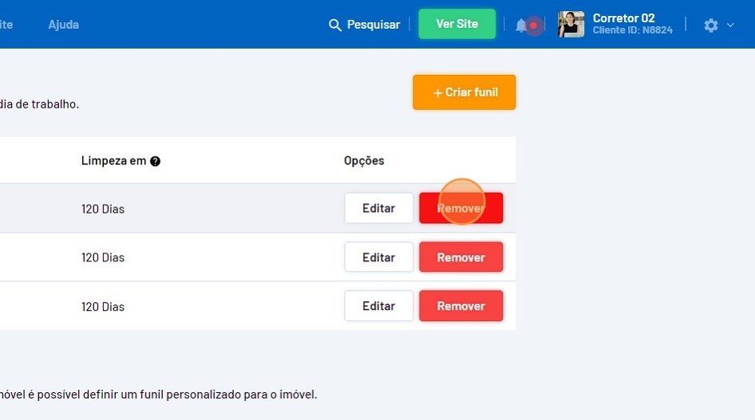Open the Ajuda menu
Viewport: 755px width, 420px height.
click(64, 25)
